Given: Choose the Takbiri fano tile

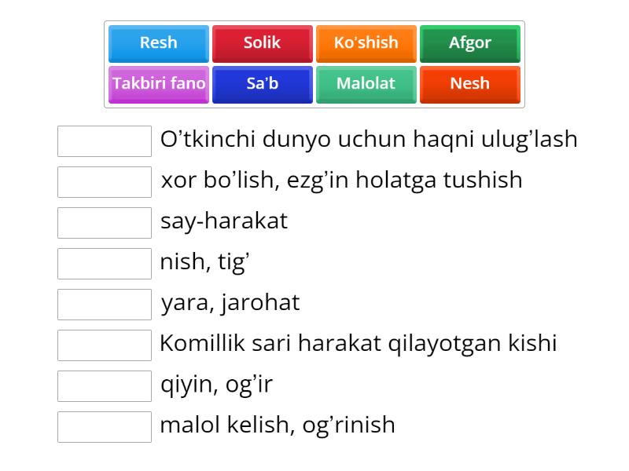Looking at the screenshot, I should click(x=157, y=83).
